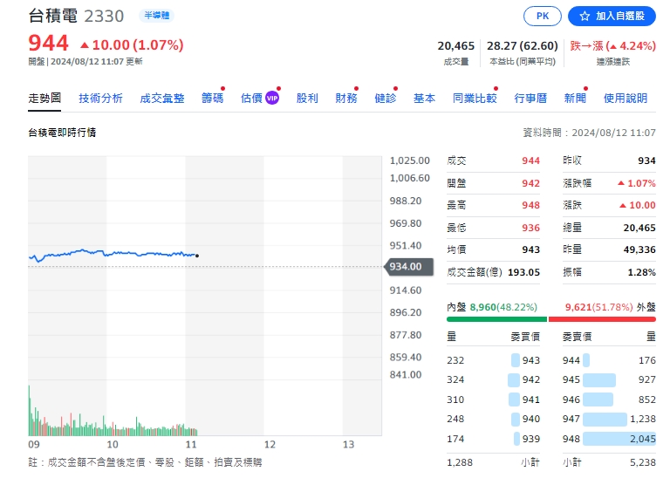Click the bid price 941 row
Image resolution: width=670 pixels, height=478 pixels.
point(494,399)
